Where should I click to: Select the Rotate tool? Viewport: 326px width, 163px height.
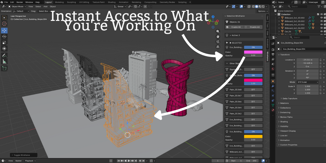(4, 37)
